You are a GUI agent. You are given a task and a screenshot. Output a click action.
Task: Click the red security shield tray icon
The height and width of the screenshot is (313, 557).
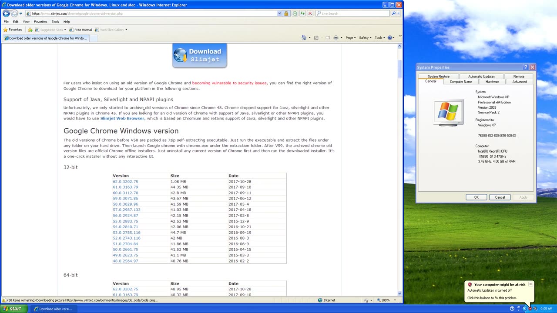click(530, 309)
